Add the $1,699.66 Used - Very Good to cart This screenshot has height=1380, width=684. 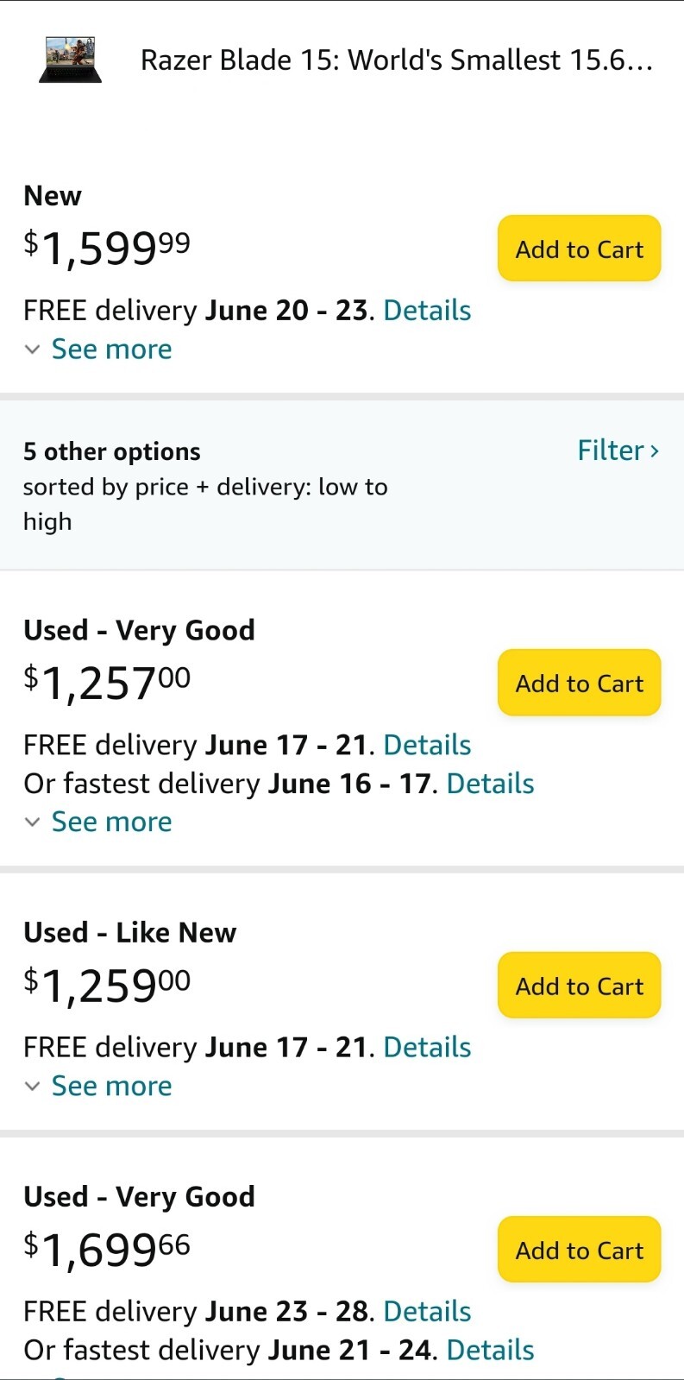(580, 1250)
